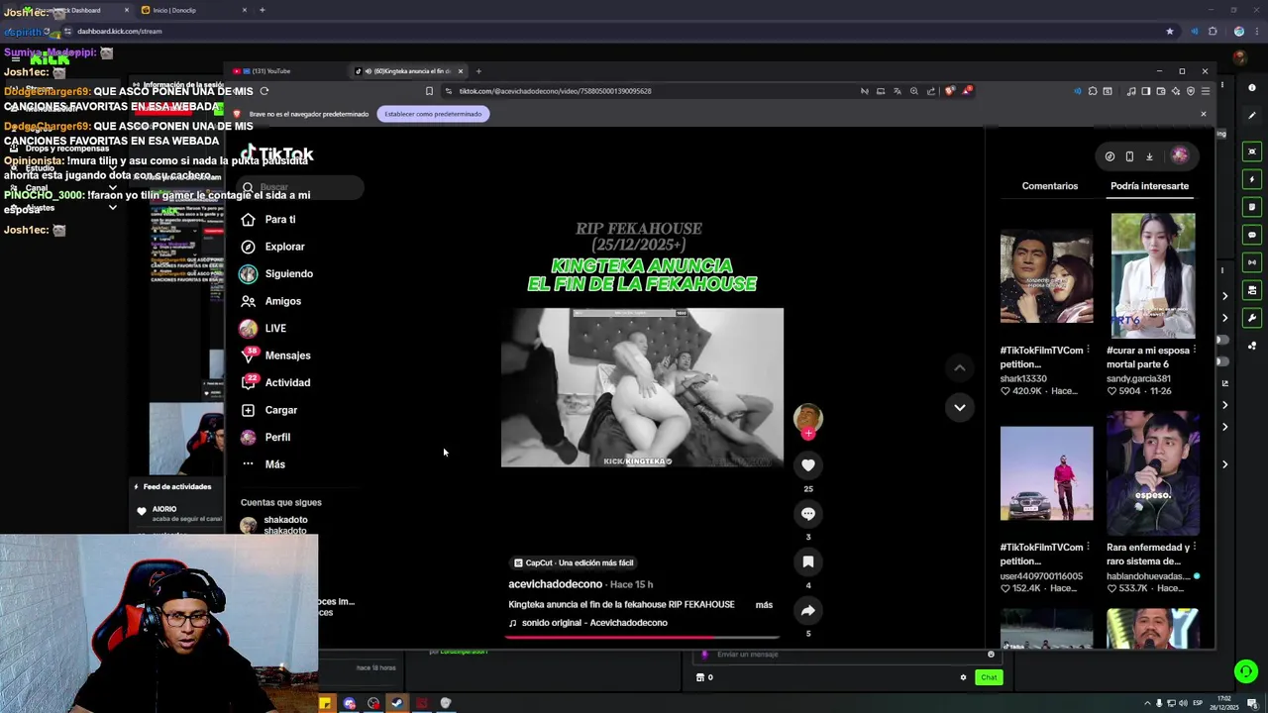Open sonido original - Acevichadodecono link
Viewport: 1268px width, 713px height.
[594, 623]
